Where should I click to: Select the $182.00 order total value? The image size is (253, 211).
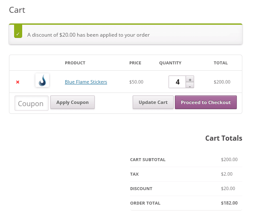pos(229,203)
